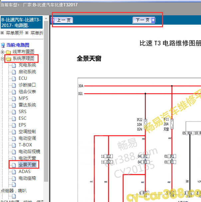Click the page icon next to 组合仪表
This screenshot has height=202, width=201.
point(14,92)
